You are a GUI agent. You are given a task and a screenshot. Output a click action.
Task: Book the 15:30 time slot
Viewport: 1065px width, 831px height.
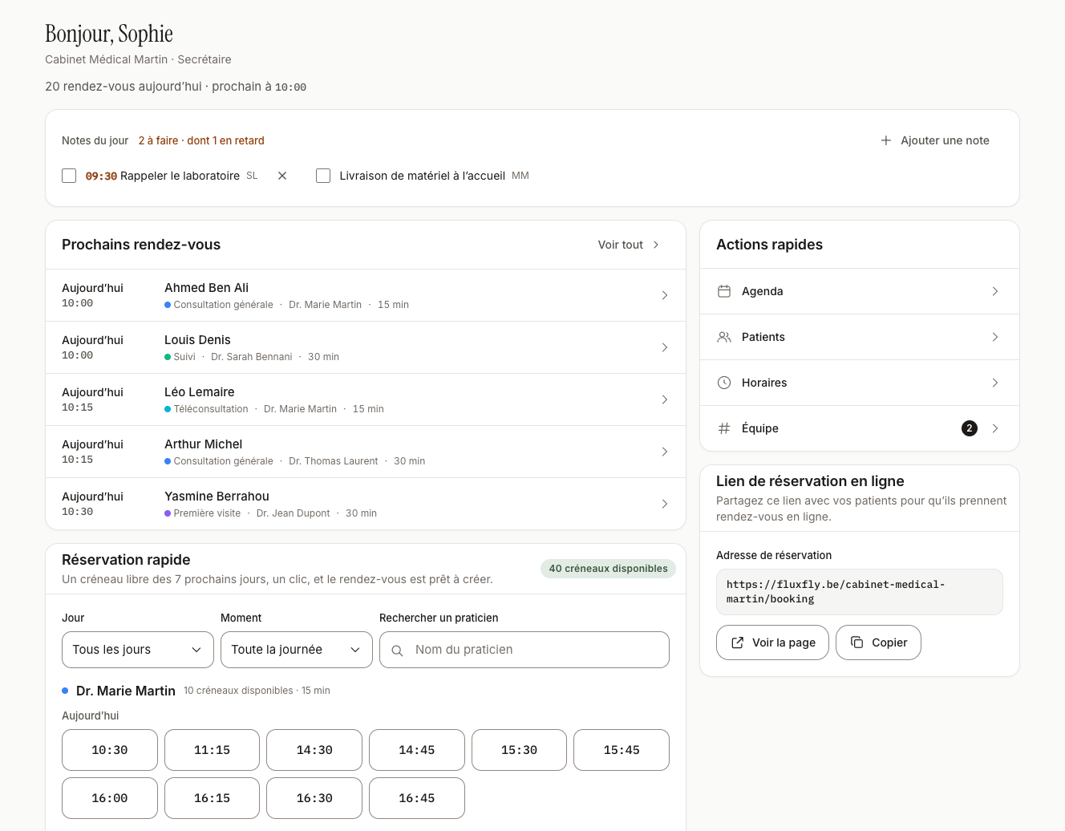(519, 750)
